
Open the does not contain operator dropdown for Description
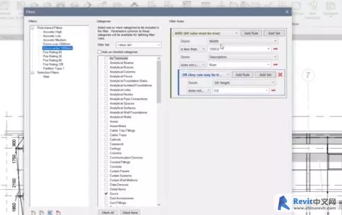pos(193,65)
